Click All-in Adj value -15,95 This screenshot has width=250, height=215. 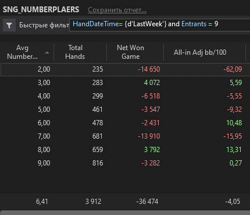[233, 136]
